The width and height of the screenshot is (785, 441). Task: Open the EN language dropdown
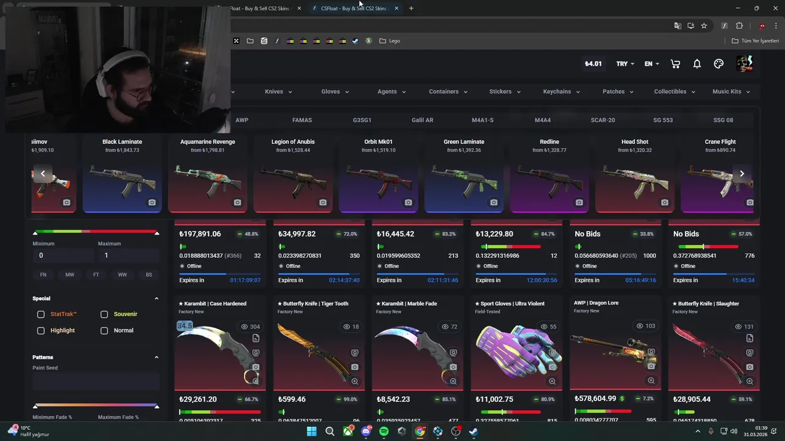(x=652, y=64)
